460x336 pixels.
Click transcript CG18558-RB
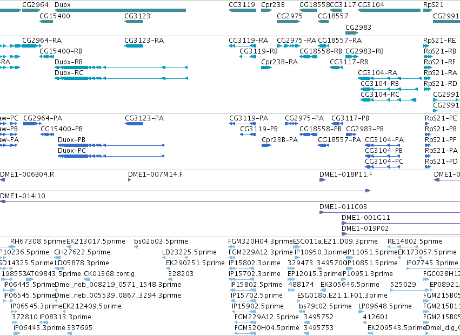click(x=308, y=57)
